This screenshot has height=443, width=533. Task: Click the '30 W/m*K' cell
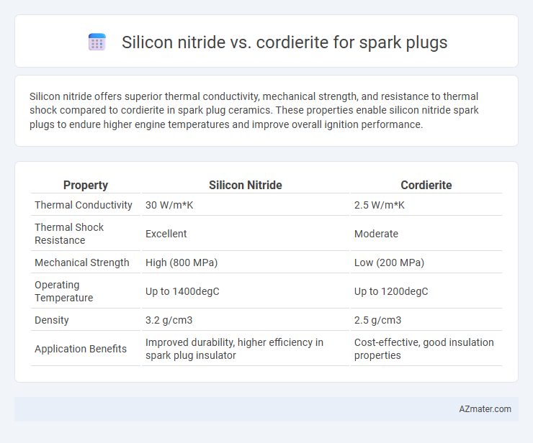coord(169,205)
